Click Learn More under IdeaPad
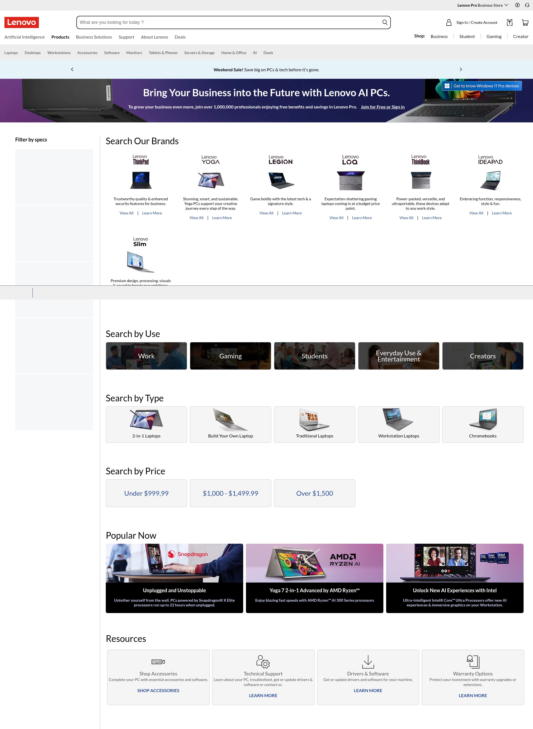 coord(502,213)
